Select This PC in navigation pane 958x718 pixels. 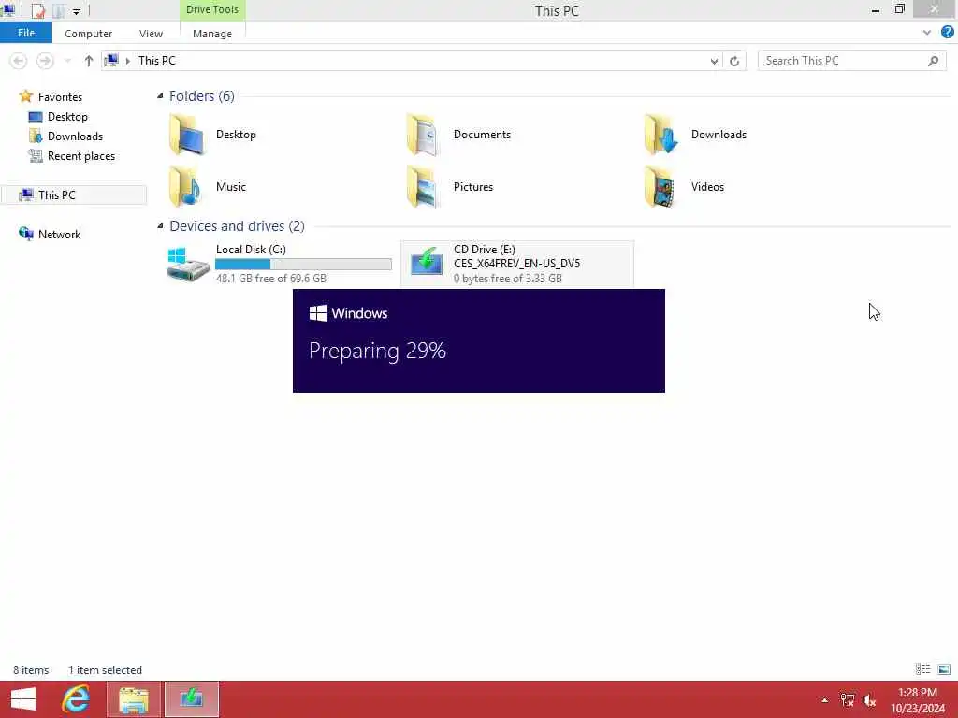73,194
